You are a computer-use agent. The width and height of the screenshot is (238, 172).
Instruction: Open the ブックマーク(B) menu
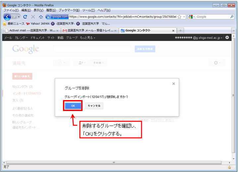click(69, 10)
